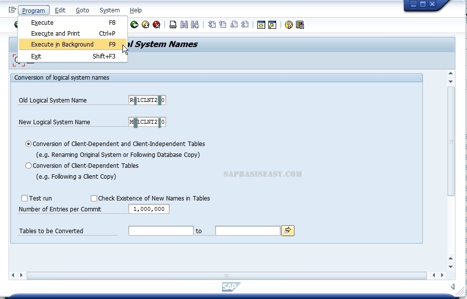Check Existence of New Names in Tables
The width and height of the screenshot is (467, 299).
[94, 199]
